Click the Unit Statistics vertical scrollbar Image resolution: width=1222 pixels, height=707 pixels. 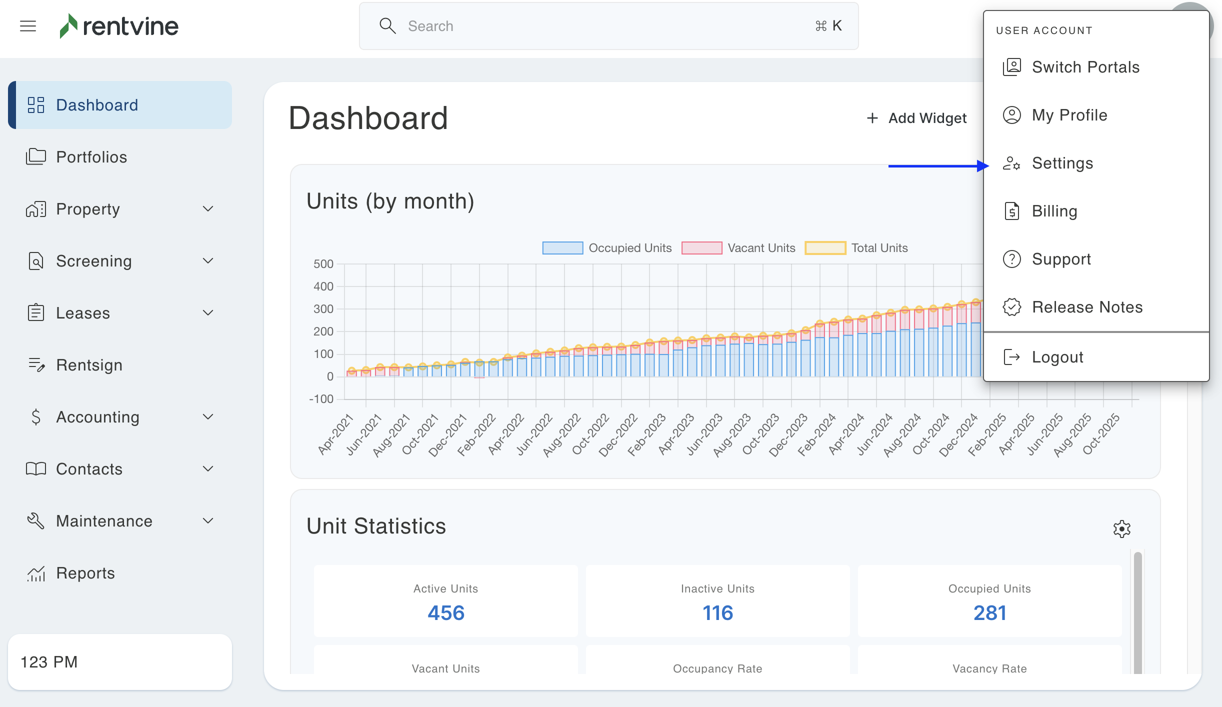[x=1137, y=612]
